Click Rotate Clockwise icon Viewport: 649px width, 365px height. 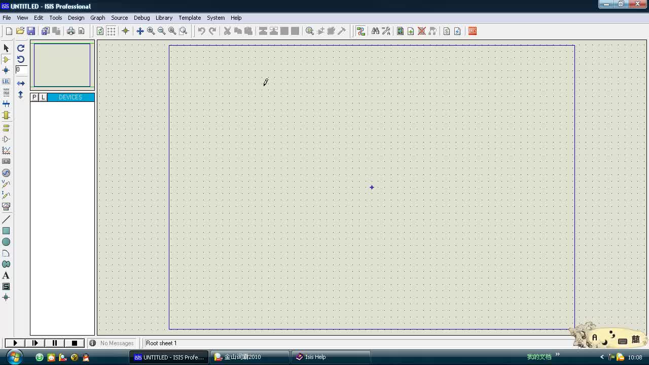pos(21,48)
